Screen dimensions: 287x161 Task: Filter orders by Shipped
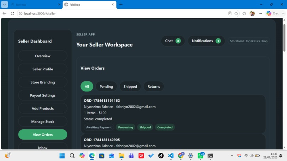[130, 86]
